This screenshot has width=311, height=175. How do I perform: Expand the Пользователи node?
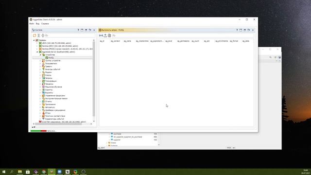[x=40, y=64]
